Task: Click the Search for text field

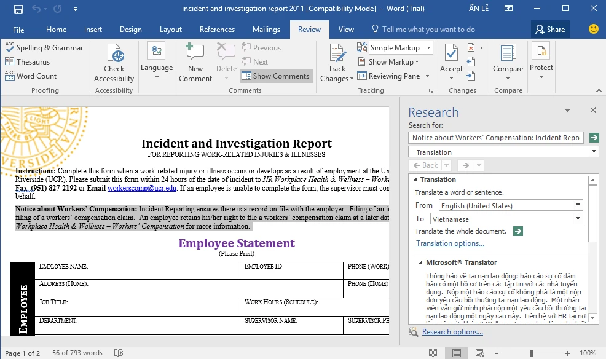Action: pos(495,138)
